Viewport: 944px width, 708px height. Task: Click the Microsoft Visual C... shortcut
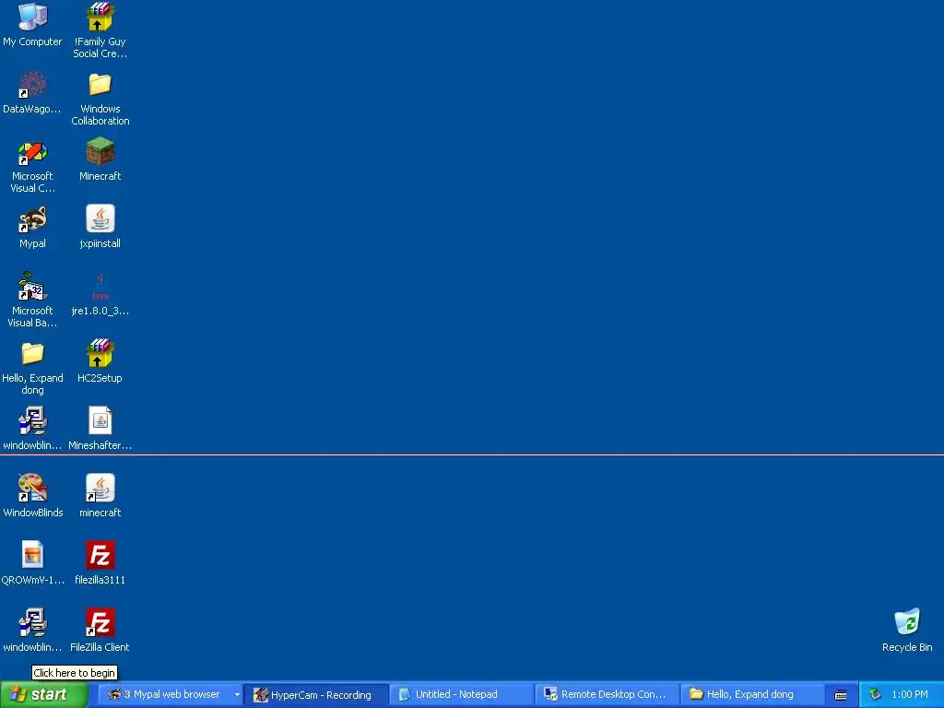tap(32, 152)
